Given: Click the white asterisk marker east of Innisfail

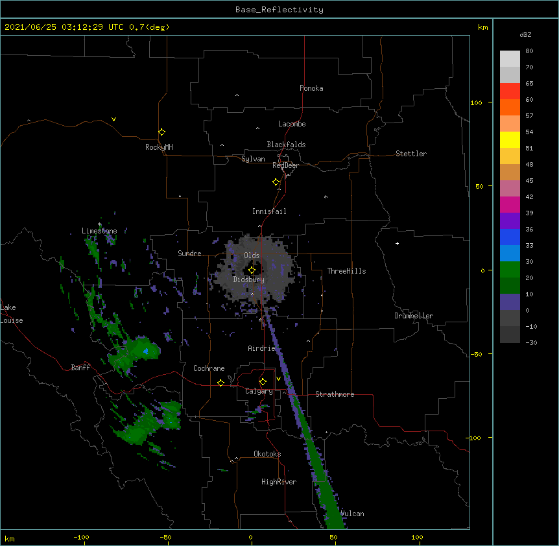Looking at the screenshot, I should 326,196.
